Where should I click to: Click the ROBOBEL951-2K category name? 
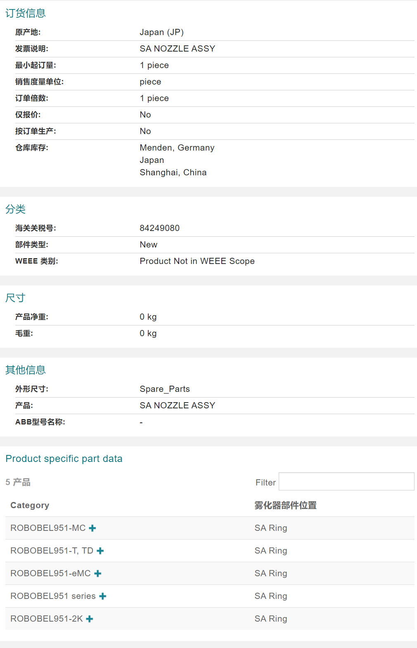click(47, 619)
